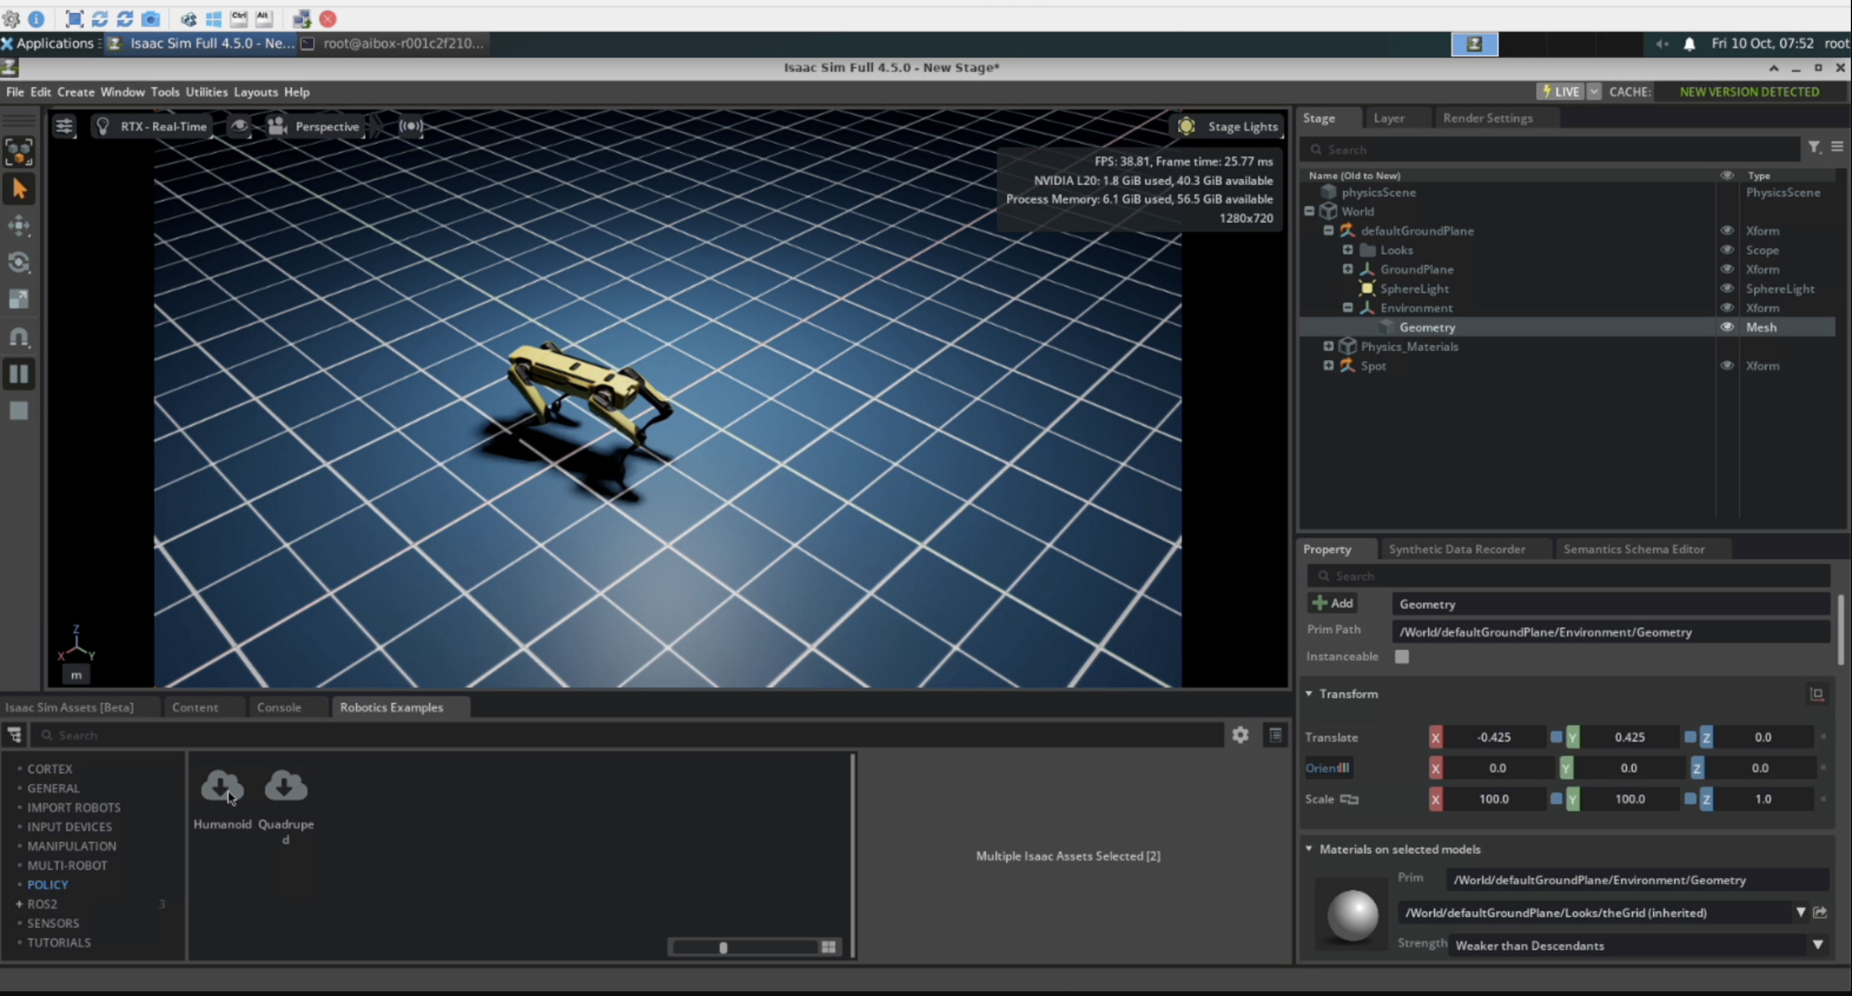Hide the Spot prim with eye icon
Image resolution: width=1852 pixels, height=996 pixels.
[x=1726, y=366]
